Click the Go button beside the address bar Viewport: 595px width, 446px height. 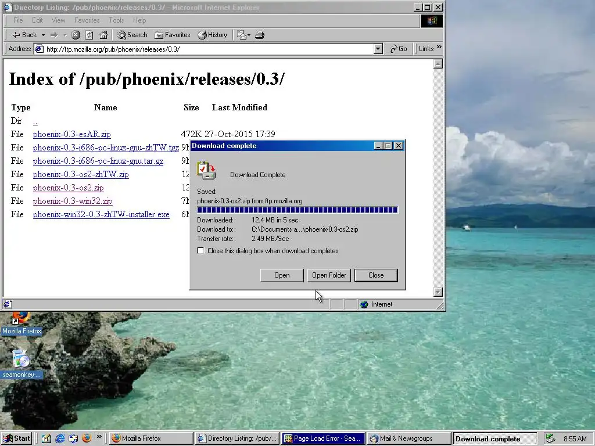[x=399, y=49]
